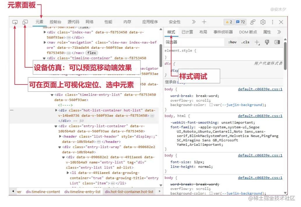Viewport: 301px width, 207px height.
Task: Collapse the div class="timeline-entry-list" node
Action: coord(52,95)
